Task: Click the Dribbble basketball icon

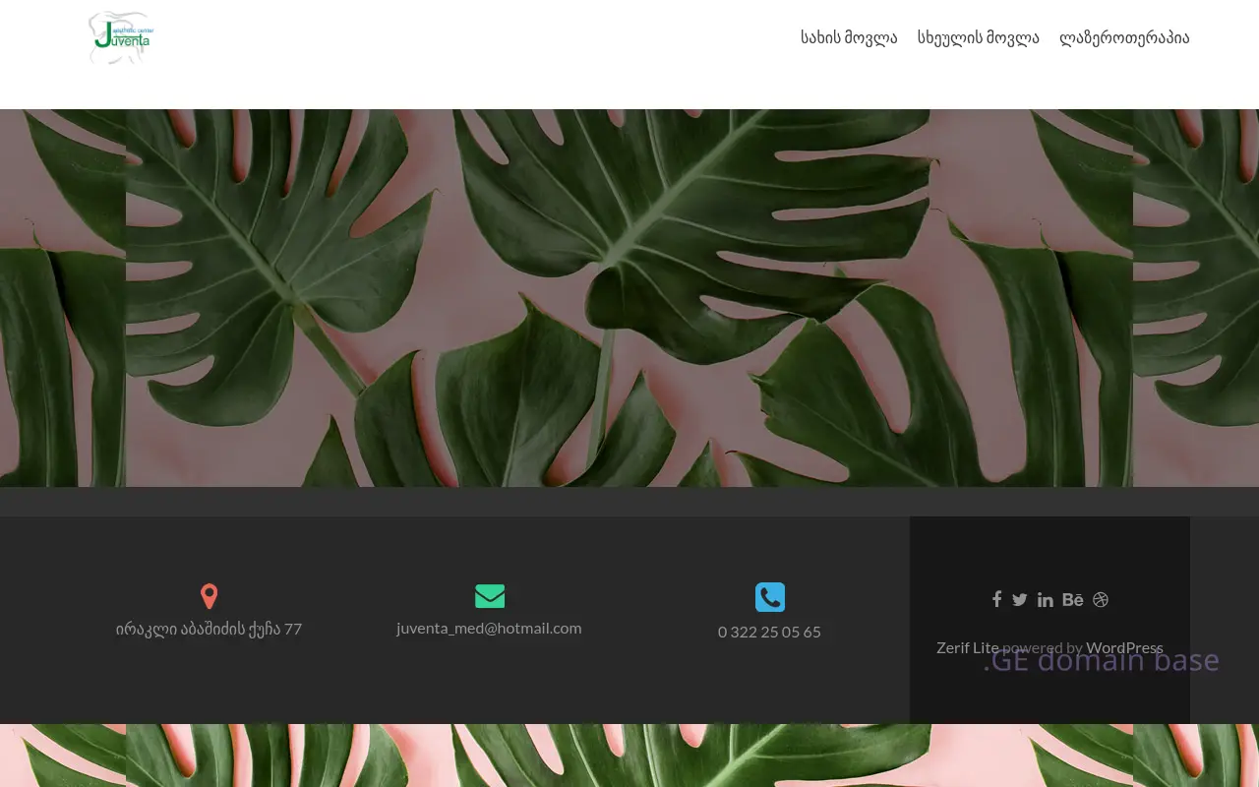Action: [x=1101, y=600]
